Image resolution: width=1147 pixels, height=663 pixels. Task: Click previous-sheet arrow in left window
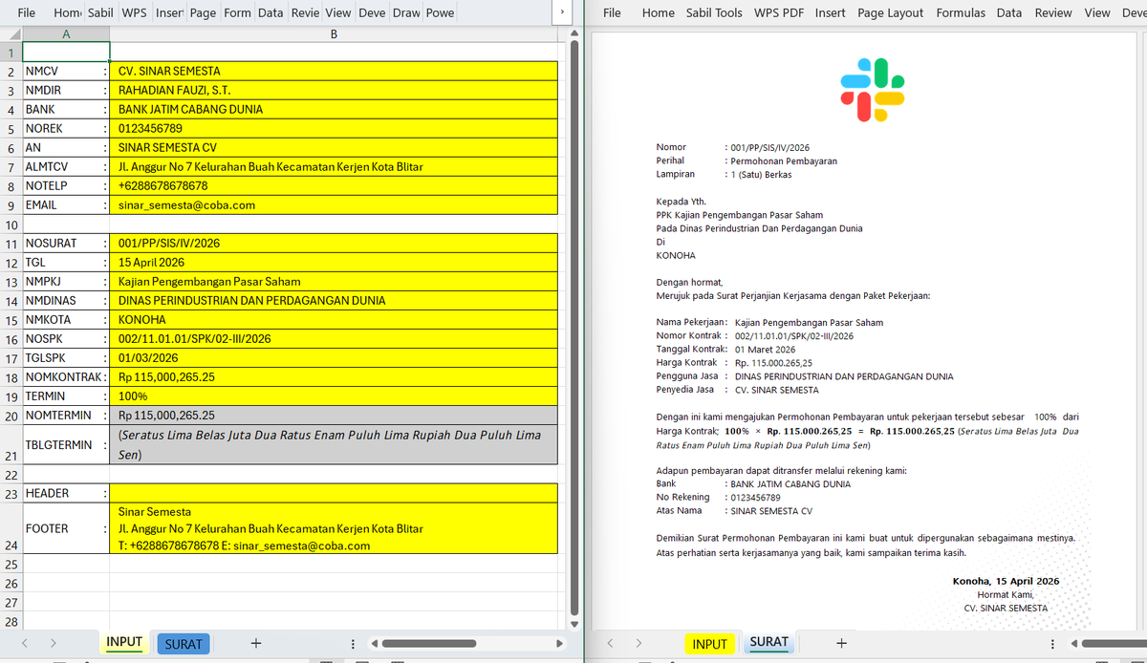[24, 644]
